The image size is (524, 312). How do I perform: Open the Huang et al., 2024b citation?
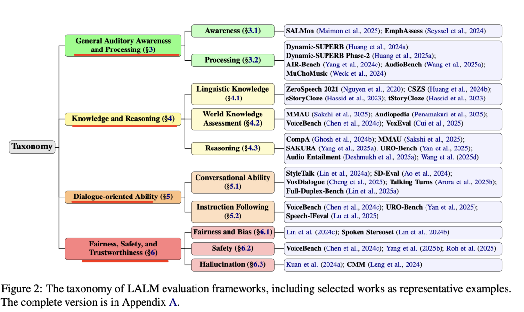459,89
